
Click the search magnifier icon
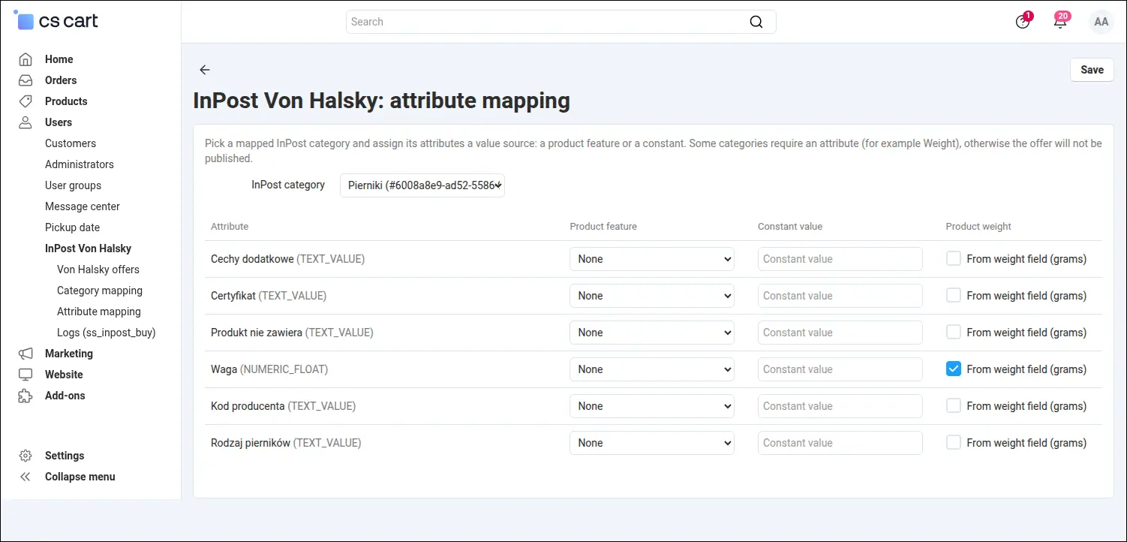point(756,22)
